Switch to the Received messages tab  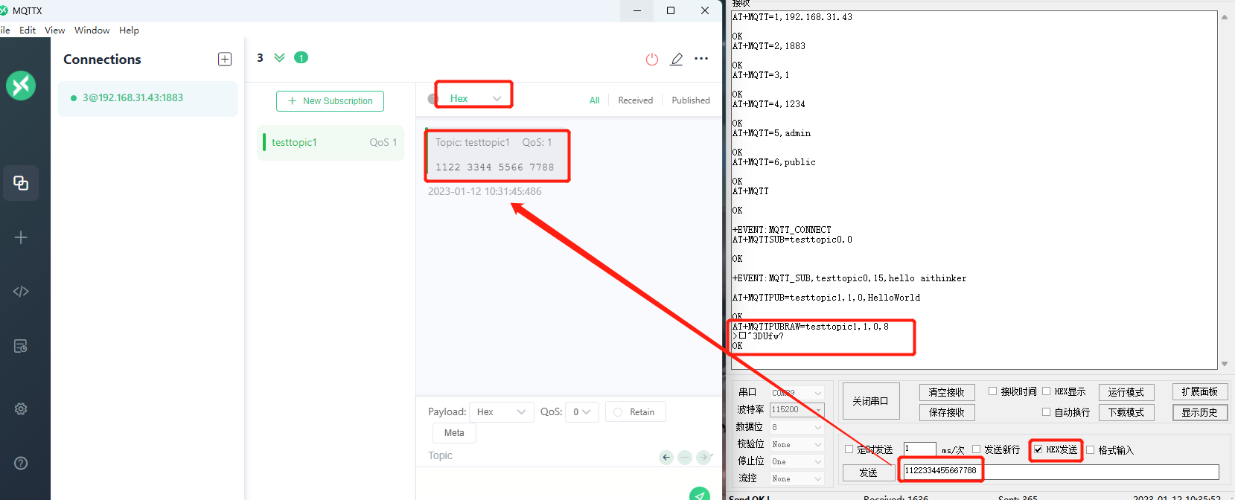(x=635, y=100)
